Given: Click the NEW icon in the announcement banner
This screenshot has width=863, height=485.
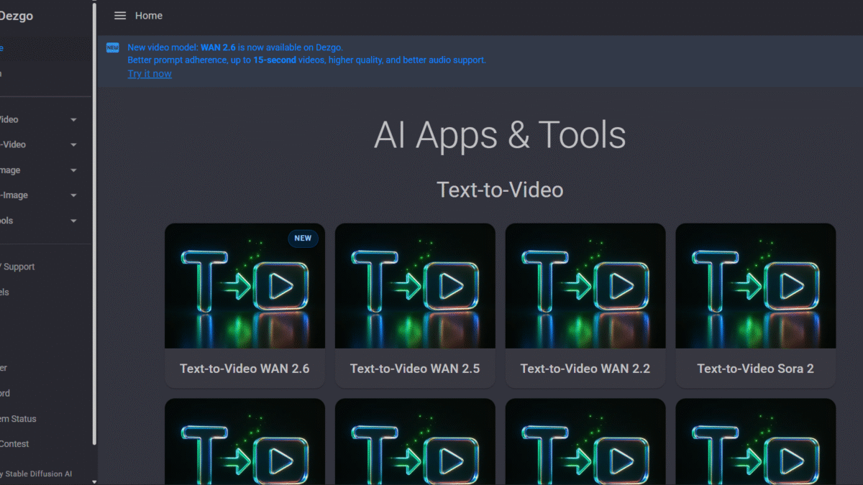Looking at the screenshot, I should click(113, 47).
